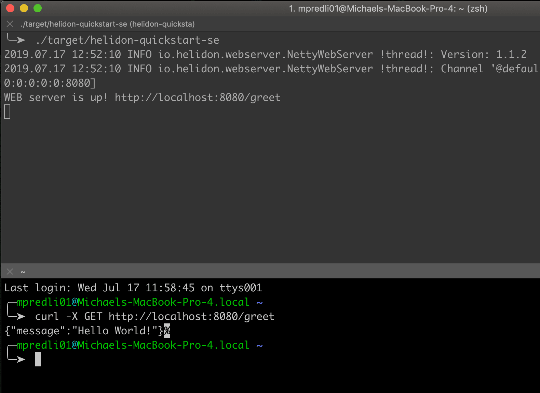The image size is (540, 393).
Task: Click the arrow prompt symbol before the curl command
Action: [x=21, y=316]
